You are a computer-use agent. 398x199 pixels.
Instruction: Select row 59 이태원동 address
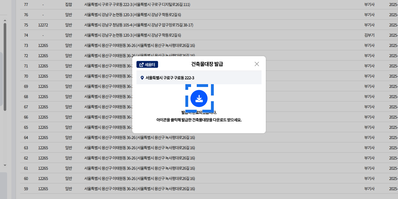tap(139, 189)
